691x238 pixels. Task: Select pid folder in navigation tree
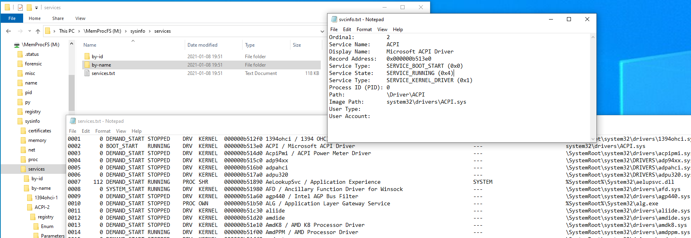click(28, 92)
